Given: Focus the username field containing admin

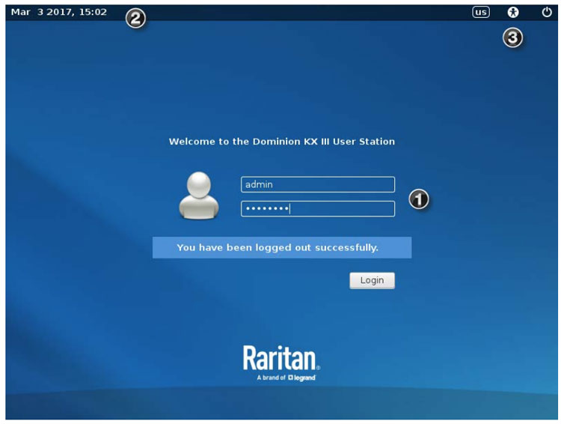Looking at the screenshot, I should pos(317,184).
